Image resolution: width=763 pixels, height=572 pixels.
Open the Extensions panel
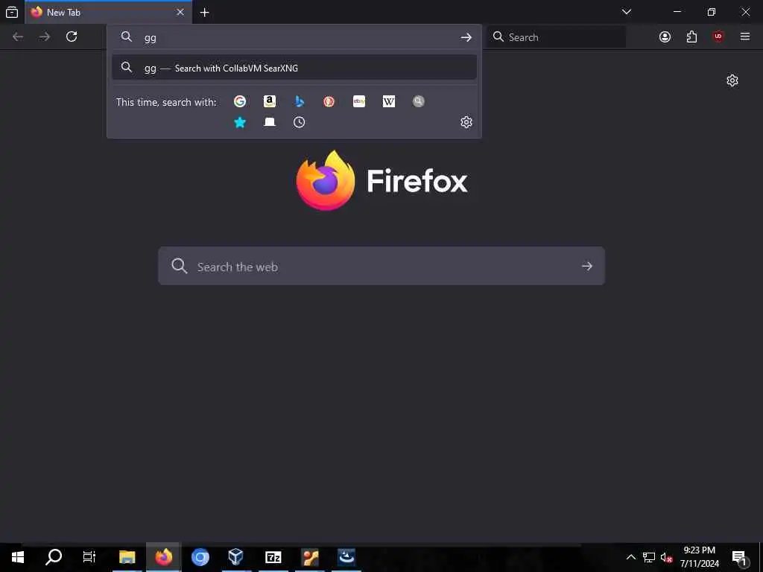[691, 36]
